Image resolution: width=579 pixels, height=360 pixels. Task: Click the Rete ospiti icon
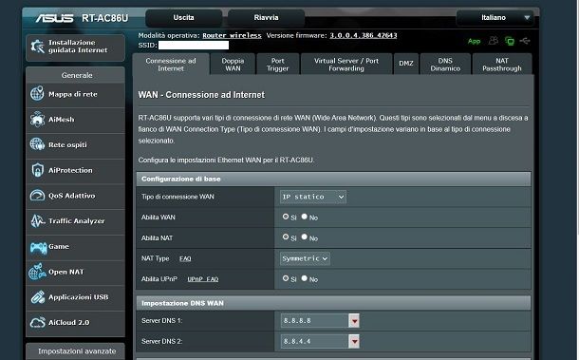point(37,144)
